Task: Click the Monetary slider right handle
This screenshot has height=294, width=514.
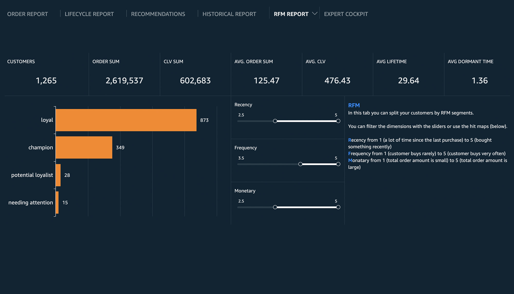Action: pos(338,207)
